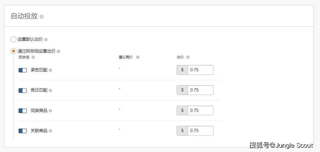Click info icon next to 出价 header
Image resolution: width=320 pixels, height=152 pixels.
tap(188, 57)
